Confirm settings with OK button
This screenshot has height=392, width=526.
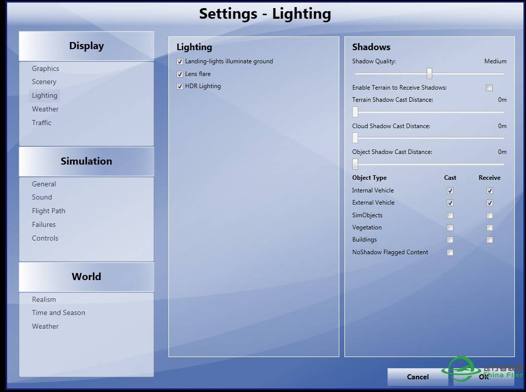[x=484, y=377]
